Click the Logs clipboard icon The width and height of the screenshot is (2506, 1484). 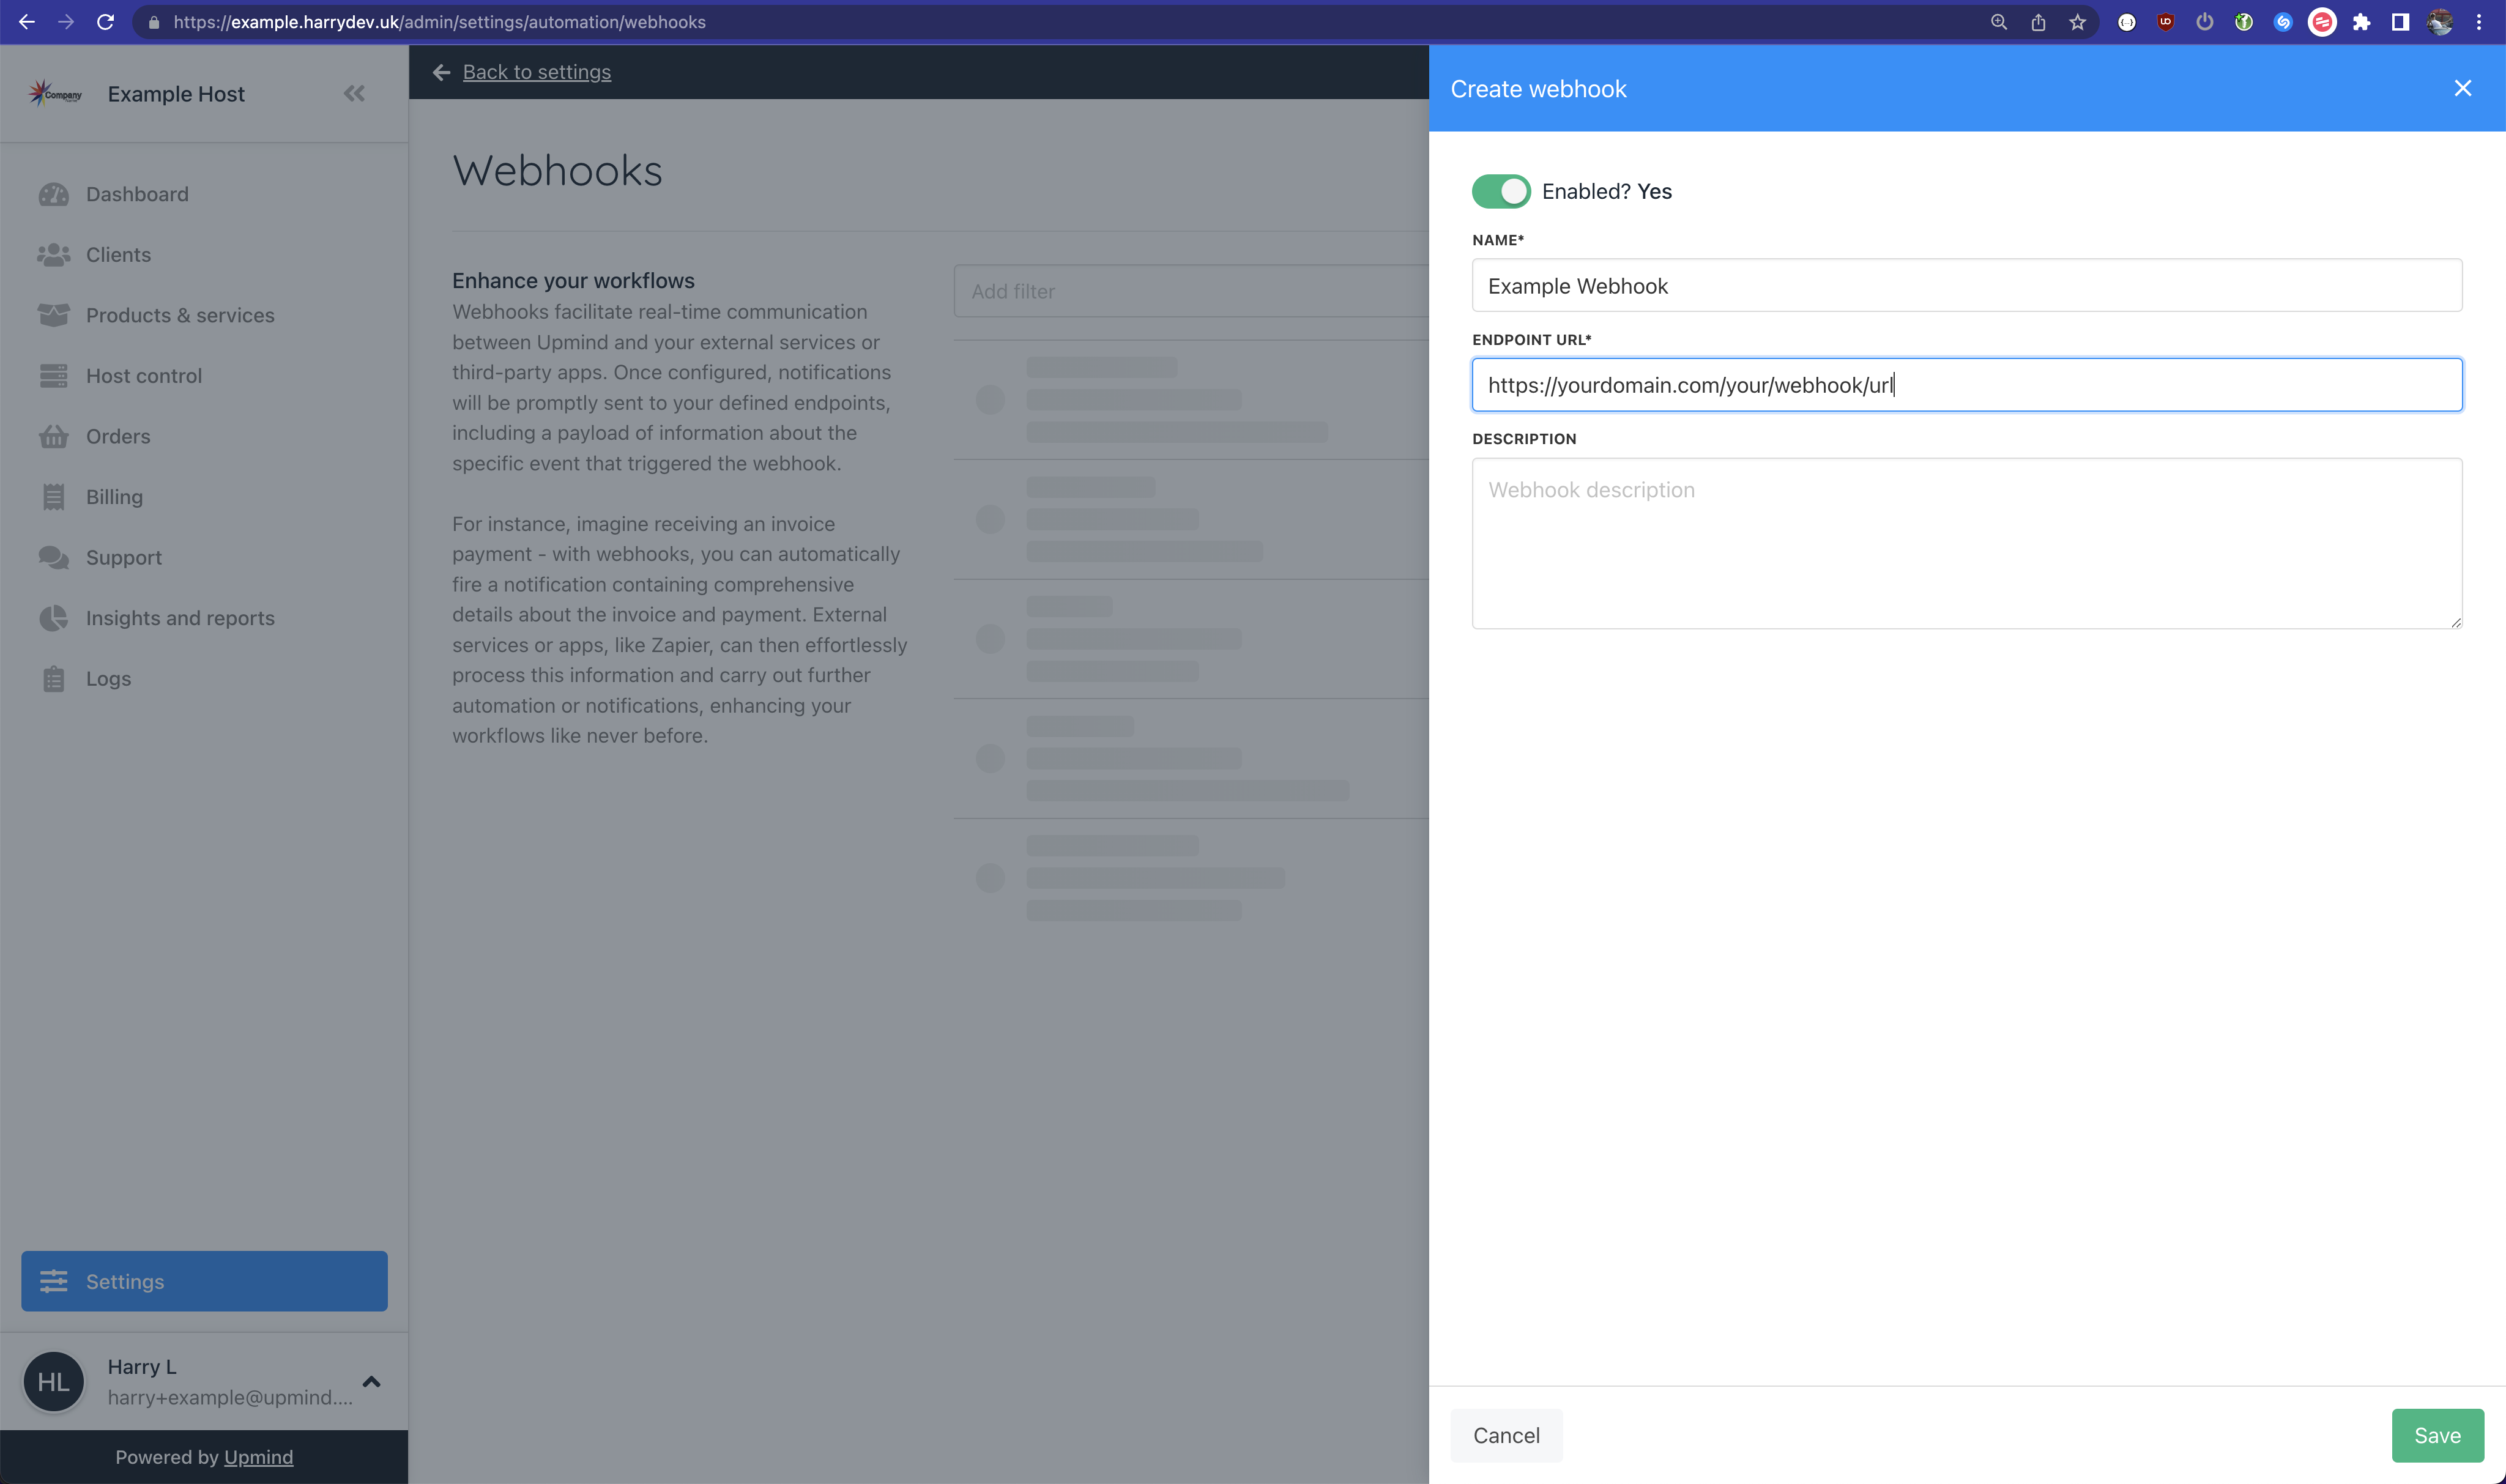pyautogui.click(x=53, y=679)
